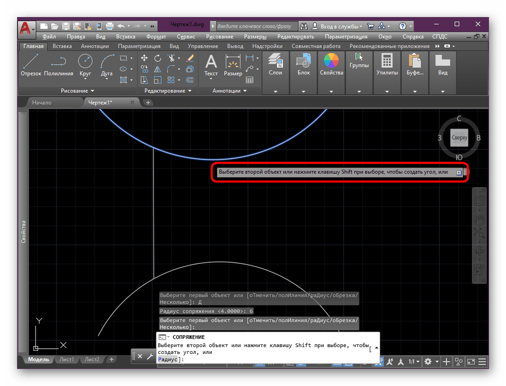Screen dimensions: 506x386
Task: Click the Сверху face on the ViewCube
Action: 459,138
